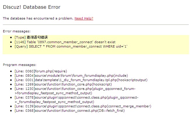Open the Need Help? link
Viewport: 190px width, 124px height.
(x=84, y=18)
